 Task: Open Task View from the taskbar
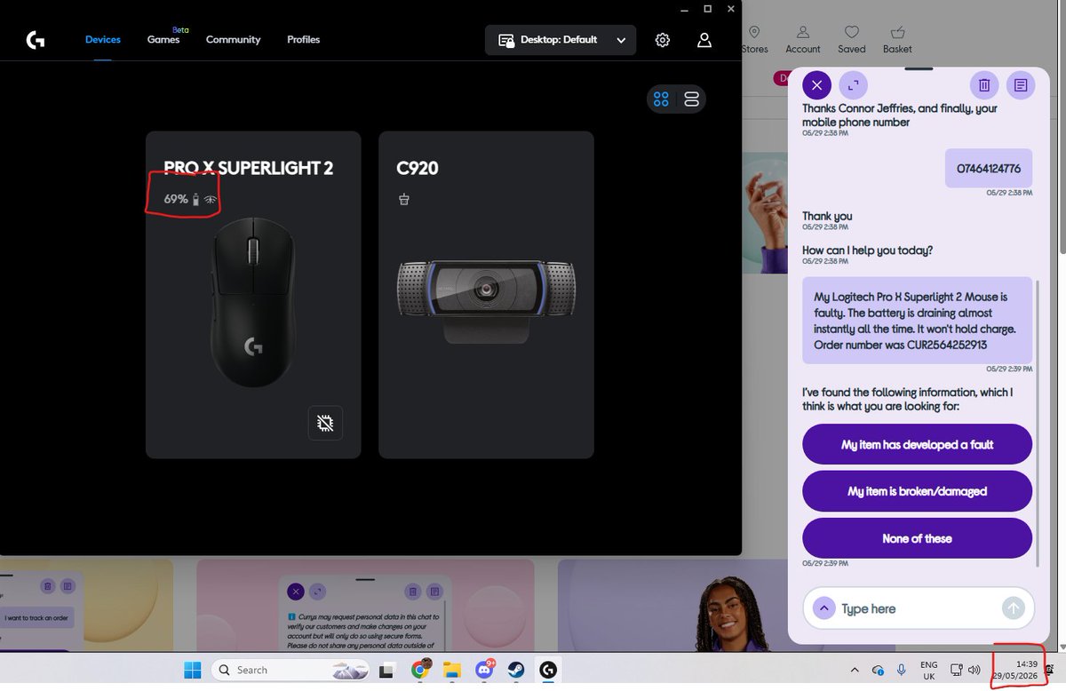(x=389, y=670)
